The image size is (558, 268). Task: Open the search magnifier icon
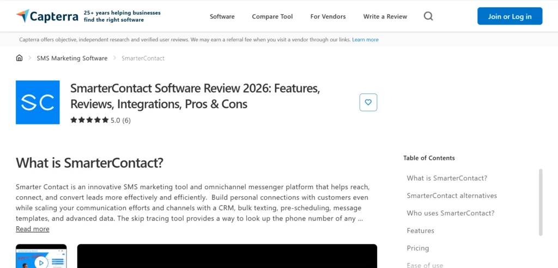click(428, 16)
